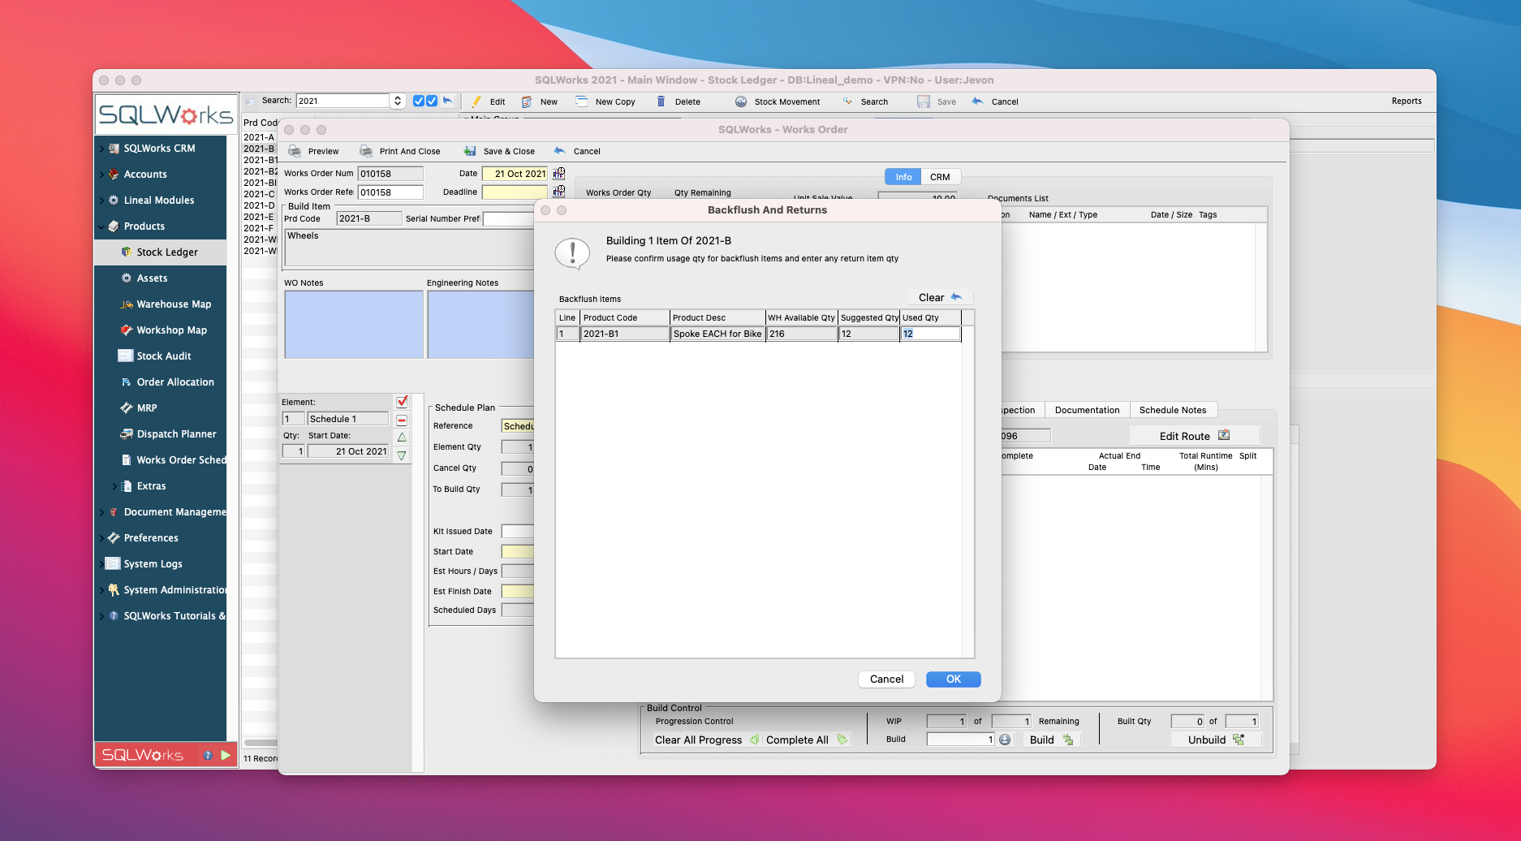Open the Schedule Notes tab
Viewport: 1521px width, 841px height.
pos(1172,410)
